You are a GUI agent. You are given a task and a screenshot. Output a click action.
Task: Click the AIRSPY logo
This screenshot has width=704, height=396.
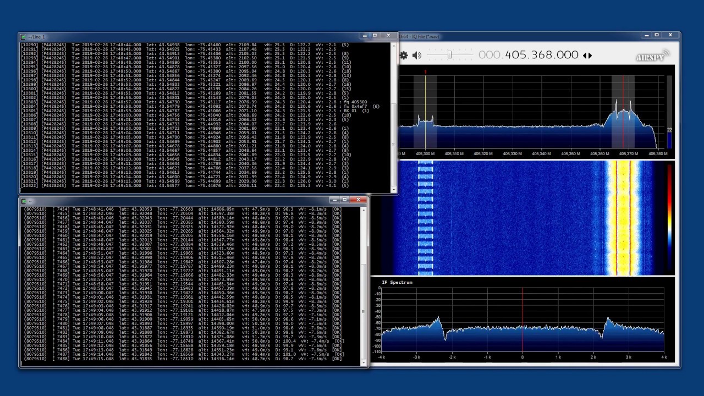[653, 55]
